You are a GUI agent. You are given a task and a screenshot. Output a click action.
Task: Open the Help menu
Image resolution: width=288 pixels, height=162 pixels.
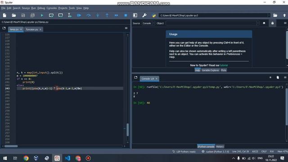tap(86, 8)
